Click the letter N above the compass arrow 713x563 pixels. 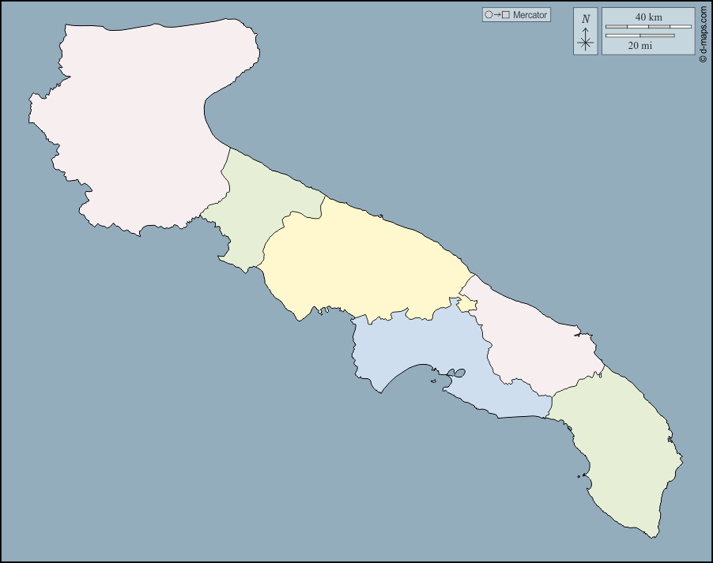pyautogui.click(x=585, y=18)
